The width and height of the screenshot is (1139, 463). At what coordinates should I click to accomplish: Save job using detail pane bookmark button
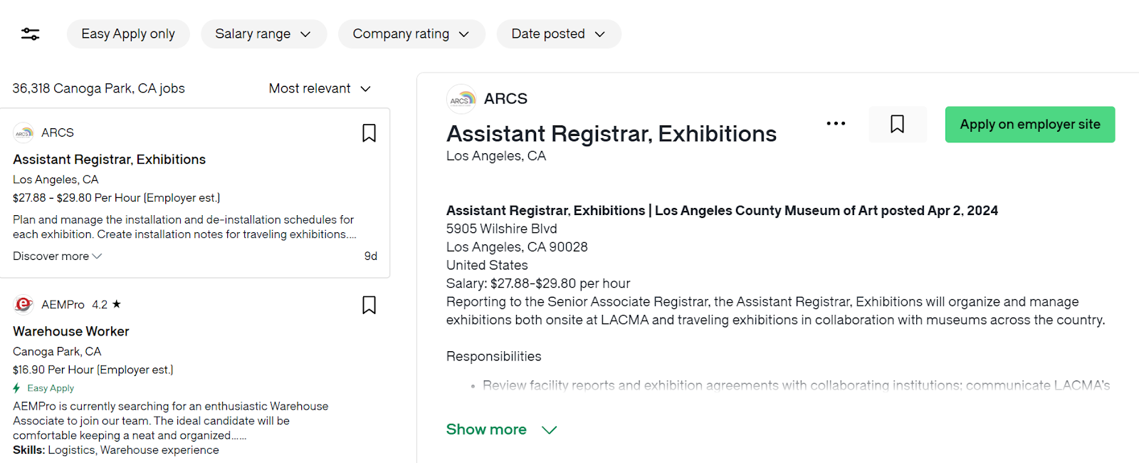(897, 124)
